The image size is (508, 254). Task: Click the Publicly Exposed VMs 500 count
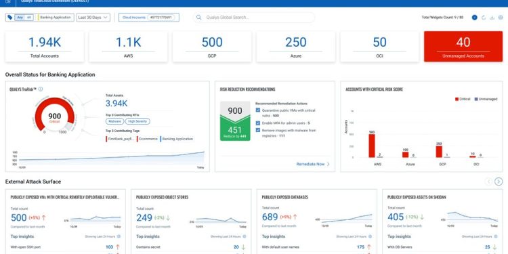tap(19, 217)
